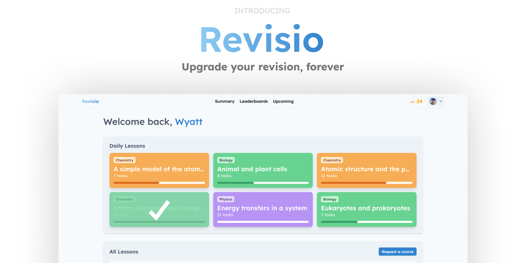Screen dimensions: 526x263
Task: Click progress bar of Animal cells lesson
Action: [x=262, y=183]
